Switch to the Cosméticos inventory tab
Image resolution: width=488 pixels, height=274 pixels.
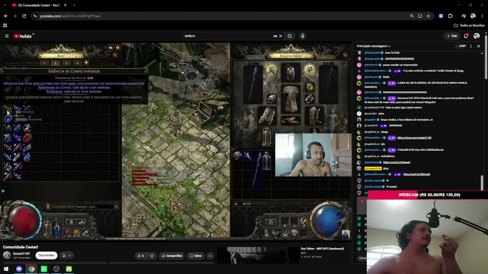click(326, 58)
